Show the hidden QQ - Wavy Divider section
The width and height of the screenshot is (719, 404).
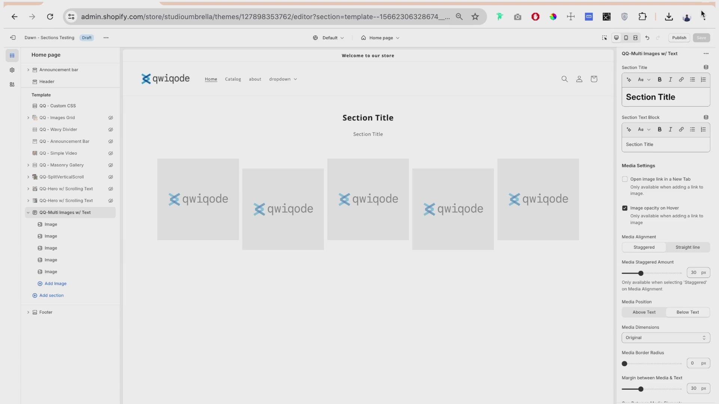[110, 129]
